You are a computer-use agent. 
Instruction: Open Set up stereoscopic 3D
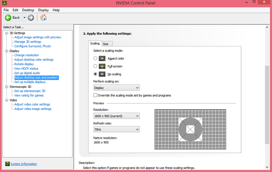[30, 91]
